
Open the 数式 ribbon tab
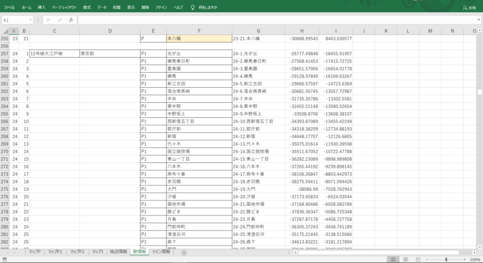87,7
